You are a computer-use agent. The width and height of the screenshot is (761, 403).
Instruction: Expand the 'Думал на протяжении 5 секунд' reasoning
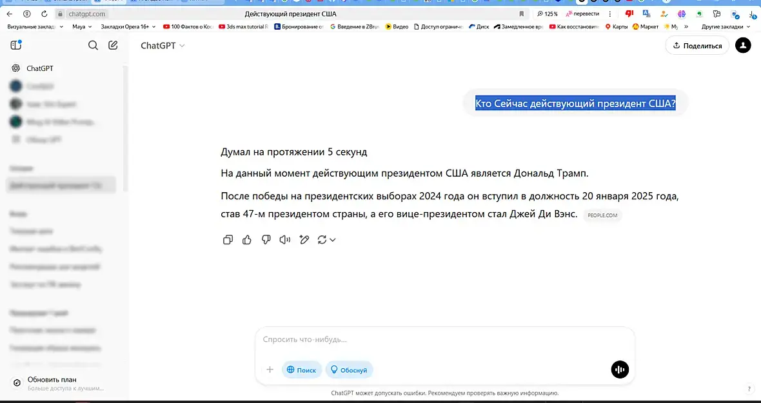pyautogui.click(x=293, y=152)
